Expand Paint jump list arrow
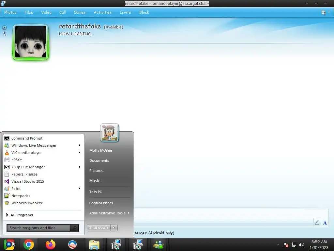 [80, 189]
